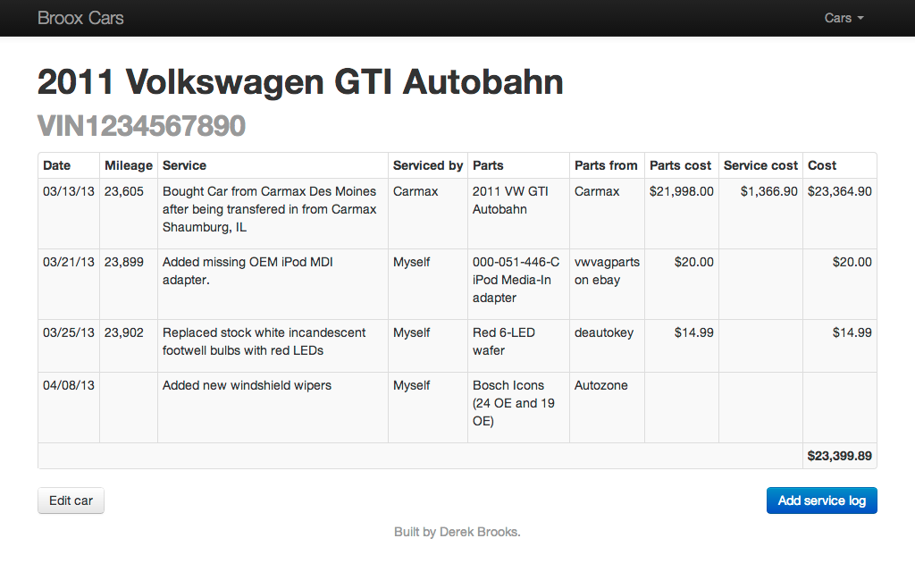Click the Parts cost column header

681,165
